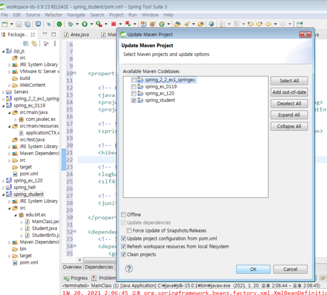
Task: Click the Back navigation yellow arrow
Action: click(268, 24)
